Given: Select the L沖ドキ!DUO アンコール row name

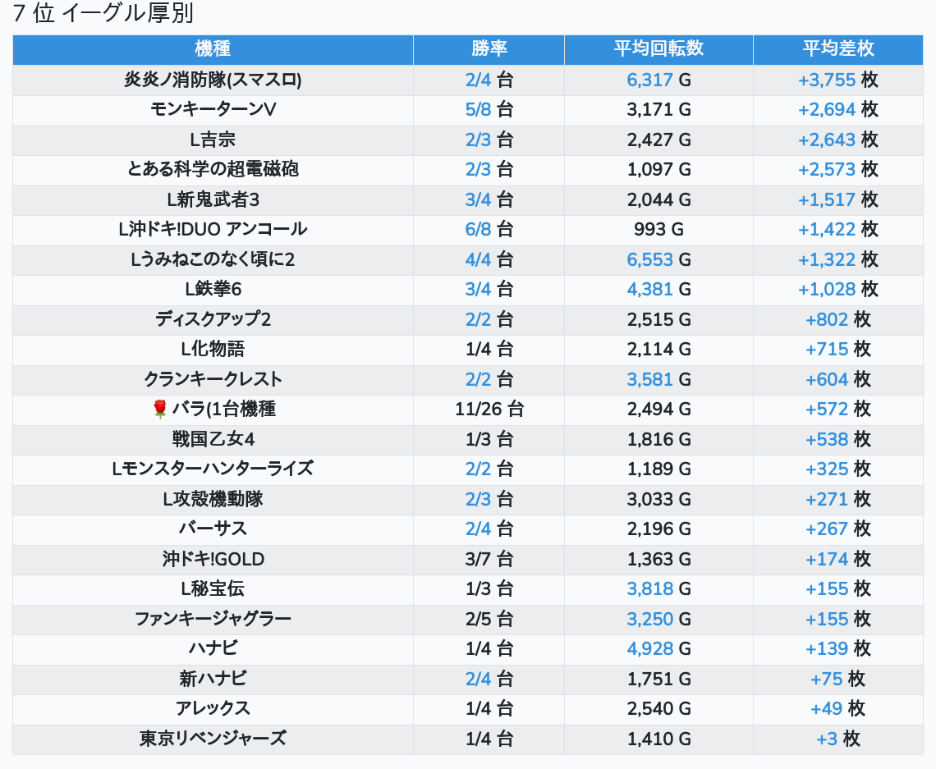Looking at the screenshot, I should pyautogui.click(x=213, y=229).
